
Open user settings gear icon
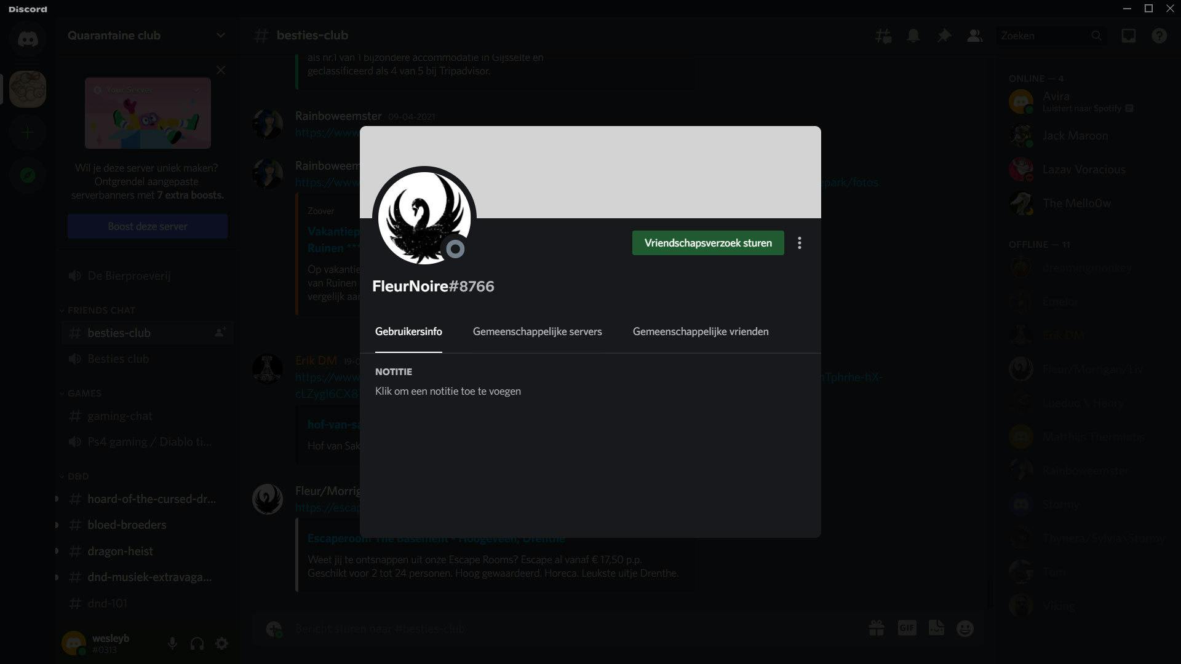[222, 643]
